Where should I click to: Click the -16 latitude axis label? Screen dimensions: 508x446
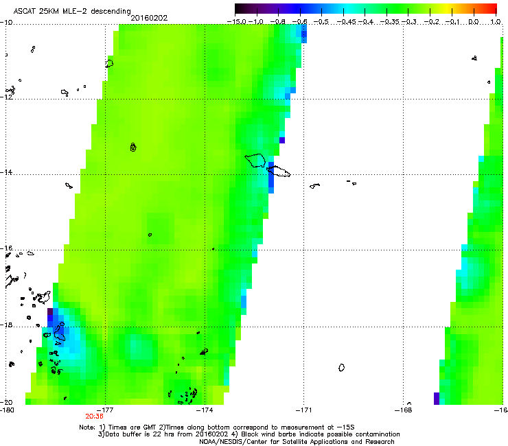[6, 248]
